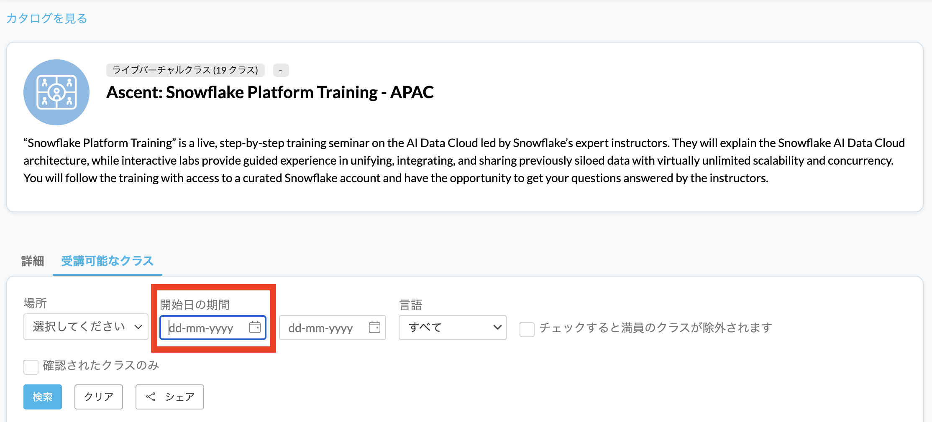Check the 確認されたクラスのみ checkbox
The height and width of the screenshot is (422, 932).
click(x=31, y=367)
